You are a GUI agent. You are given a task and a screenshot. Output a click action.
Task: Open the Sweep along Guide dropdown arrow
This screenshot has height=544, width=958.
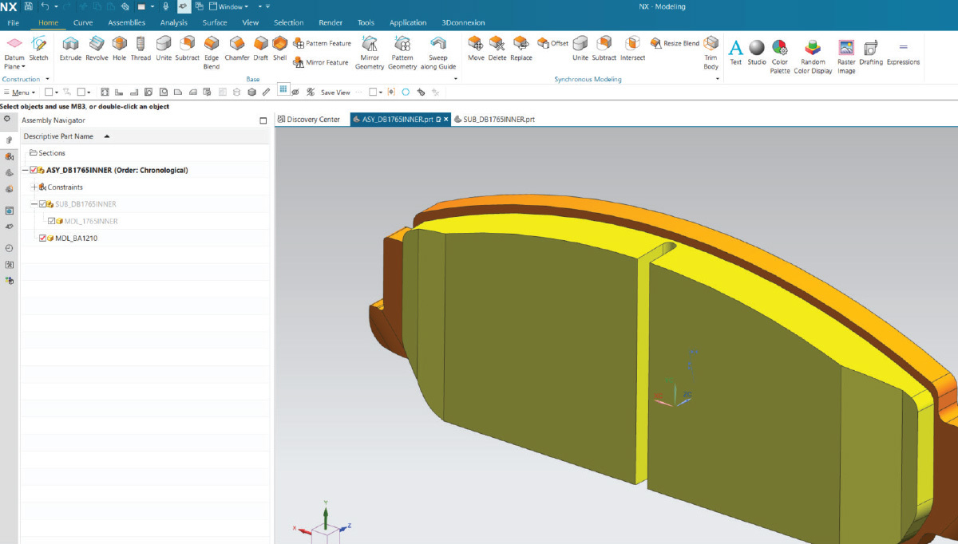[455, 77]
